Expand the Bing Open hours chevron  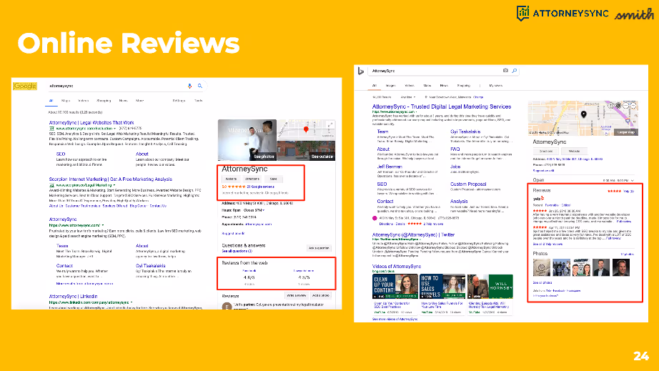pyautogui.click(x=632, y=180)
